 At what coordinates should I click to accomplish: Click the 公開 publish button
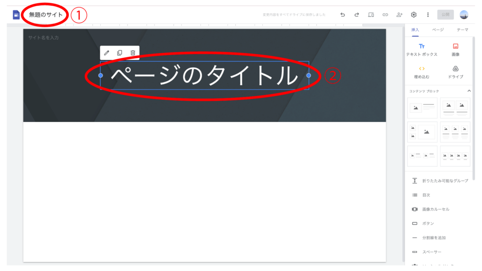click(445, 15)
